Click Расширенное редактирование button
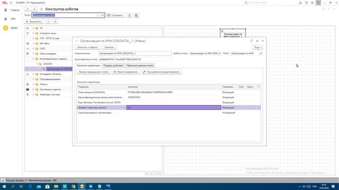 (162, 72)
